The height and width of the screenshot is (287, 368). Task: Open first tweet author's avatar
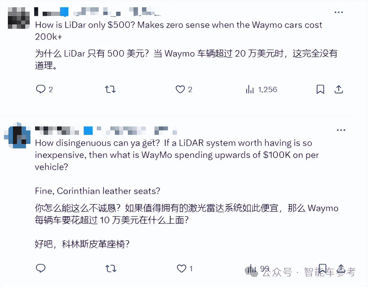pos(19,18)
